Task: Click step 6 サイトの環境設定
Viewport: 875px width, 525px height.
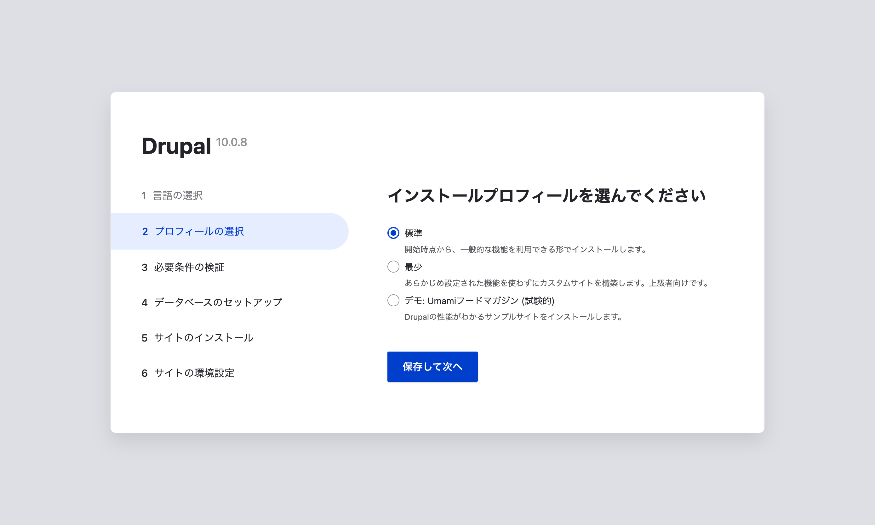Action: [188, 373]
